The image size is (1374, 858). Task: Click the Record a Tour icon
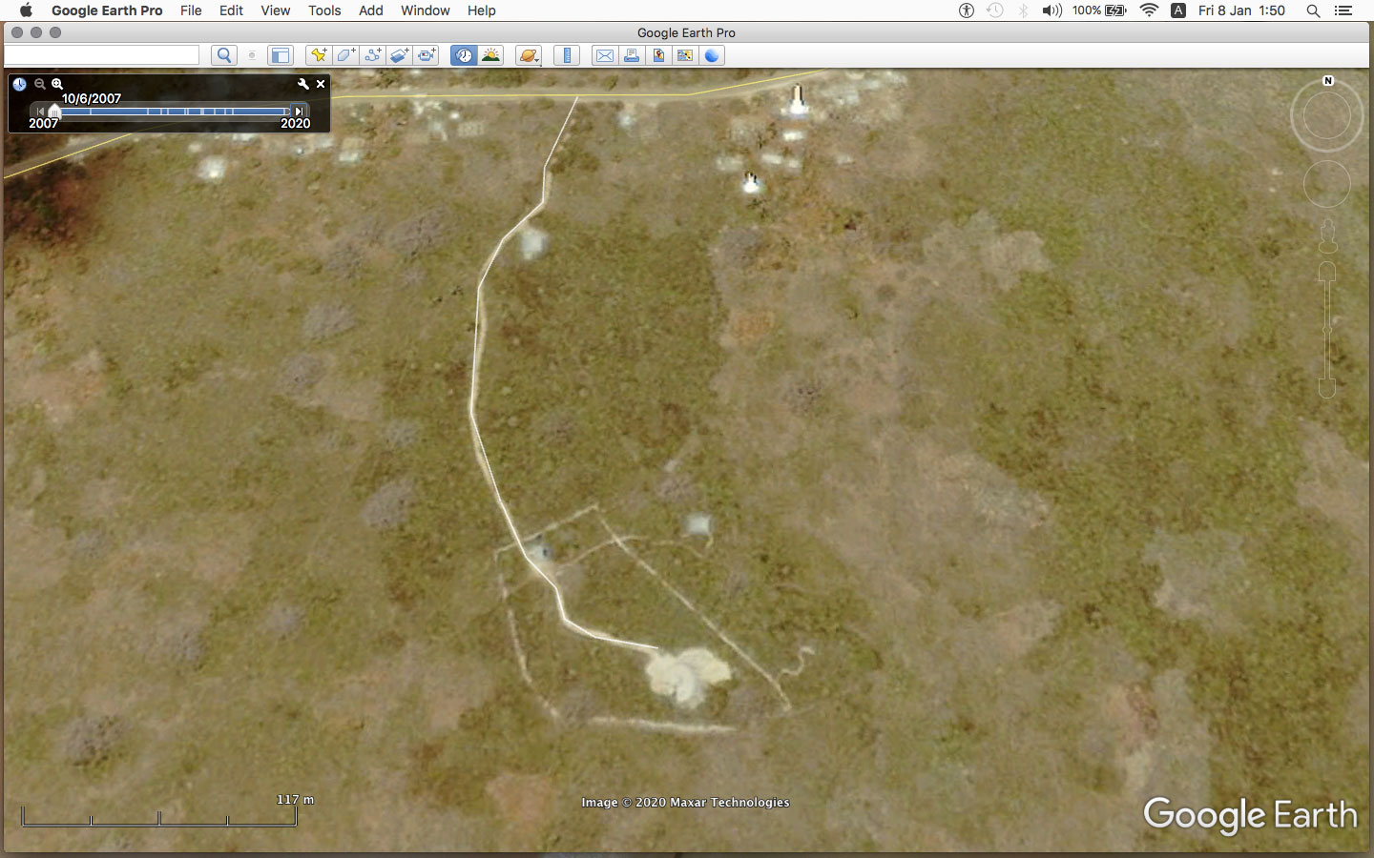point(427,55)
